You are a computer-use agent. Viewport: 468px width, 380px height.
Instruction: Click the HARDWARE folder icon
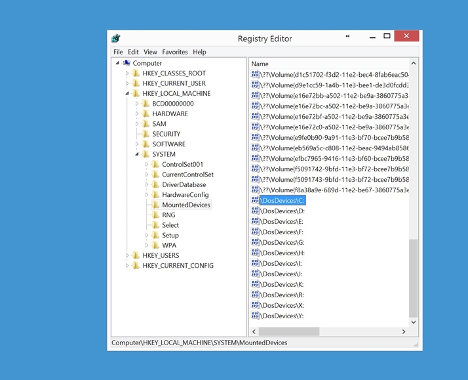146,114
